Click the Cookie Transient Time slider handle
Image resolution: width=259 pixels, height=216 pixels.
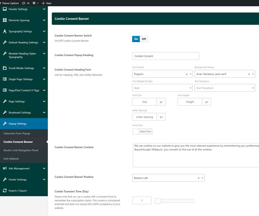158,201
